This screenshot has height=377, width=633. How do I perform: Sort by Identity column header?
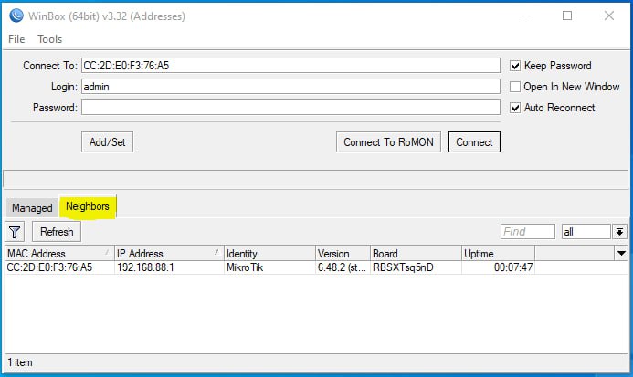pos(269,254)
